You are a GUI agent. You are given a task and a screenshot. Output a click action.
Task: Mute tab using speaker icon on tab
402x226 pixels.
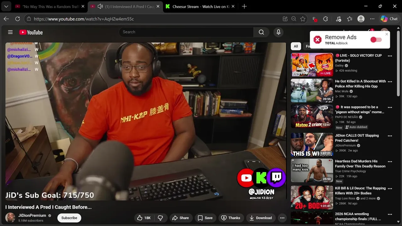pyautogui.click(x=100, y=6)
